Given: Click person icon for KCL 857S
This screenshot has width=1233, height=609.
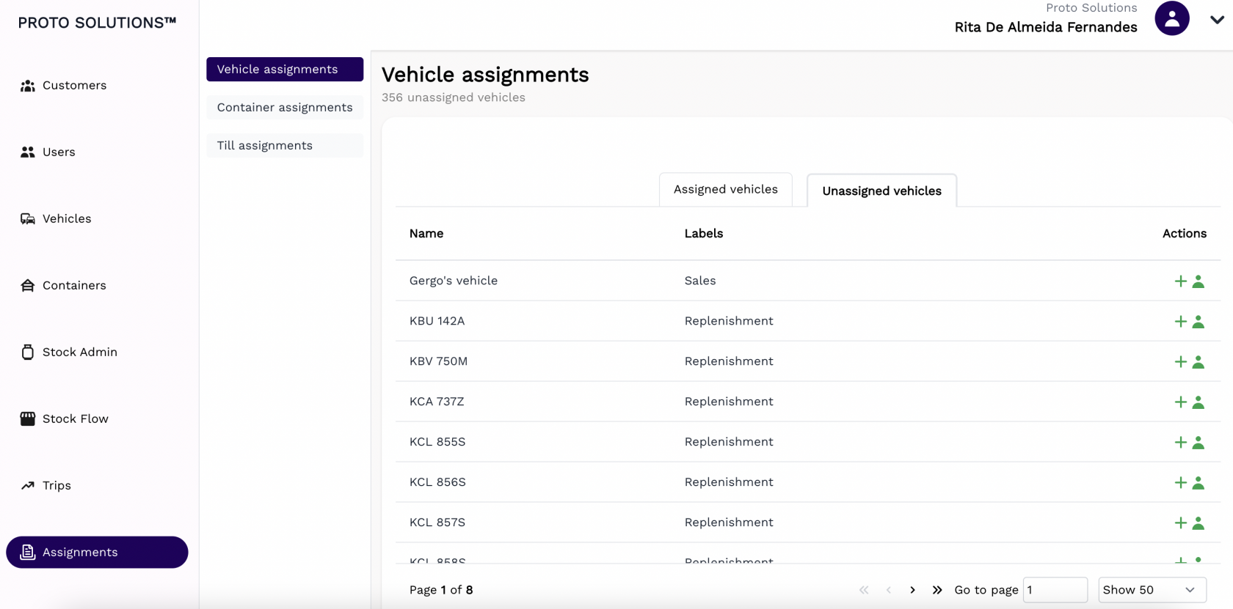Looking at the screenshot, I should click(1199, 523).
